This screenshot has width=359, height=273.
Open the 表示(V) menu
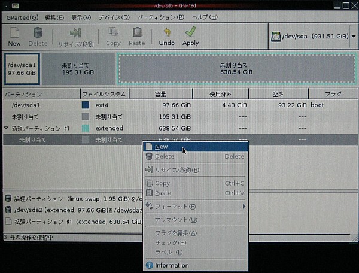tap(81, 17)
